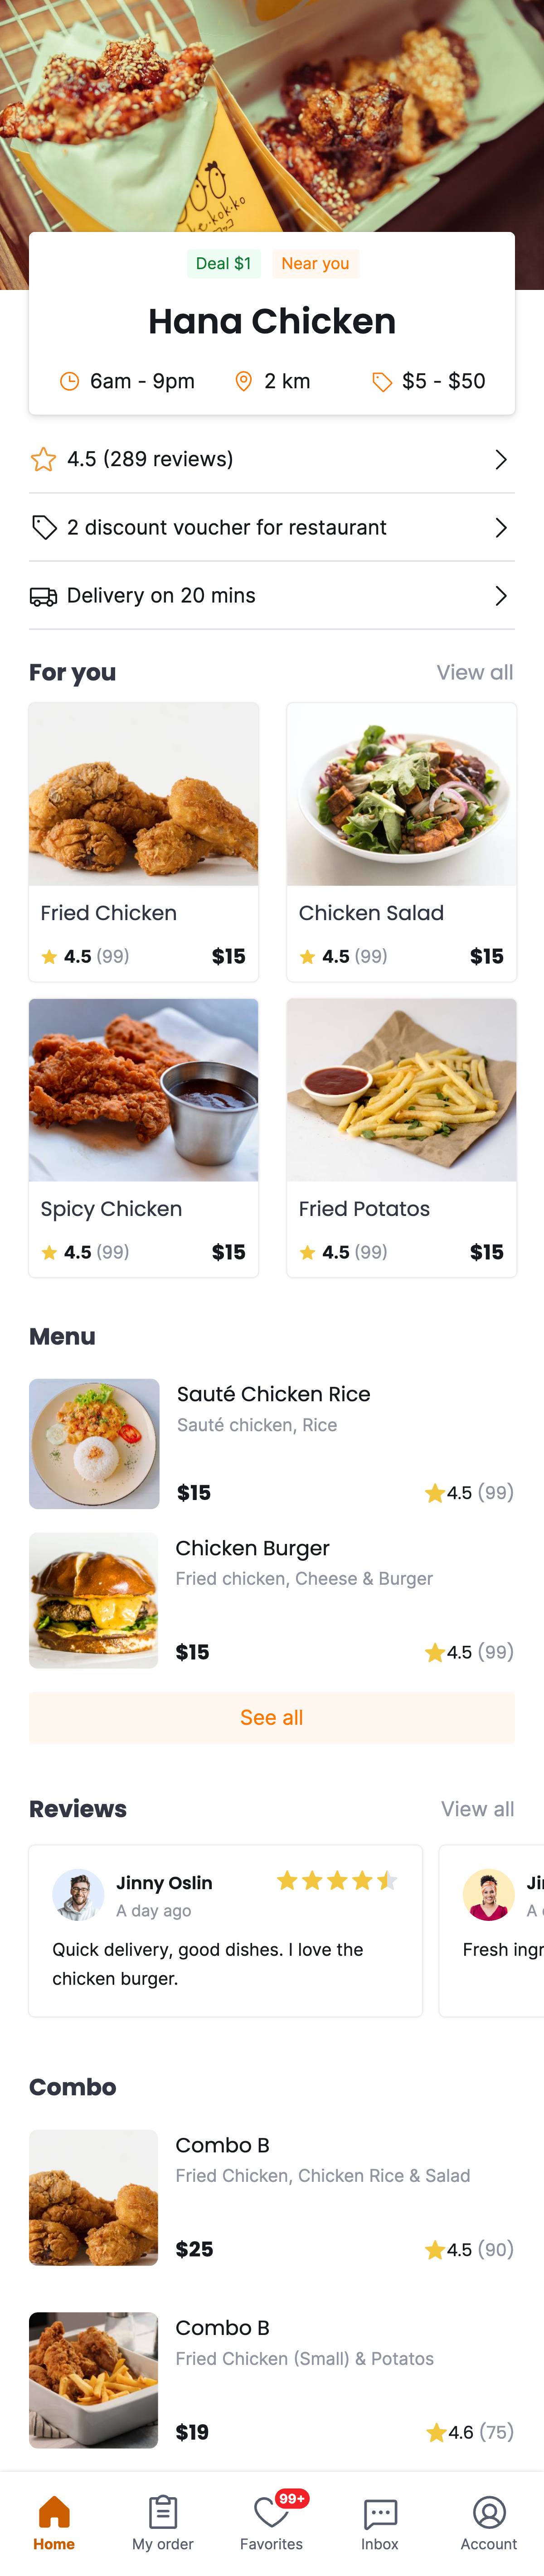544x2576 pixels.
Task: Select the Deal $1 tag
Action: pos(223,263)
